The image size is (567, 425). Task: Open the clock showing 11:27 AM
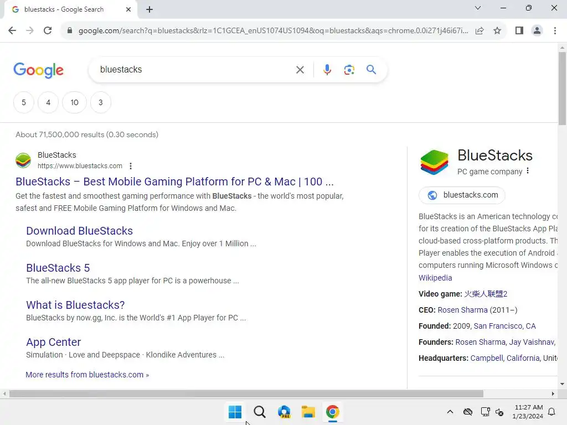click(x=528, y=412)
